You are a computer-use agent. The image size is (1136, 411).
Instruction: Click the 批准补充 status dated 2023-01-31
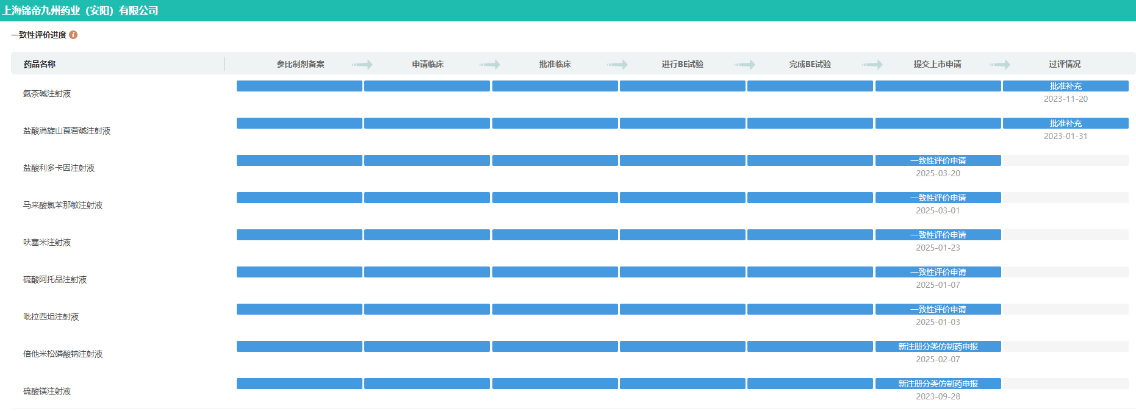[1065, 123]
